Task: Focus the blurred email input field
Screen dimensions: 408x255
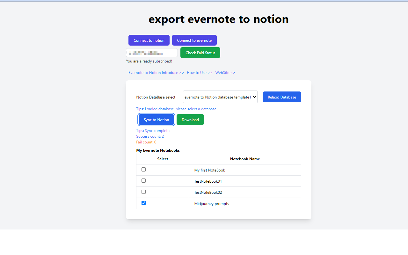Action: point(152,53)
